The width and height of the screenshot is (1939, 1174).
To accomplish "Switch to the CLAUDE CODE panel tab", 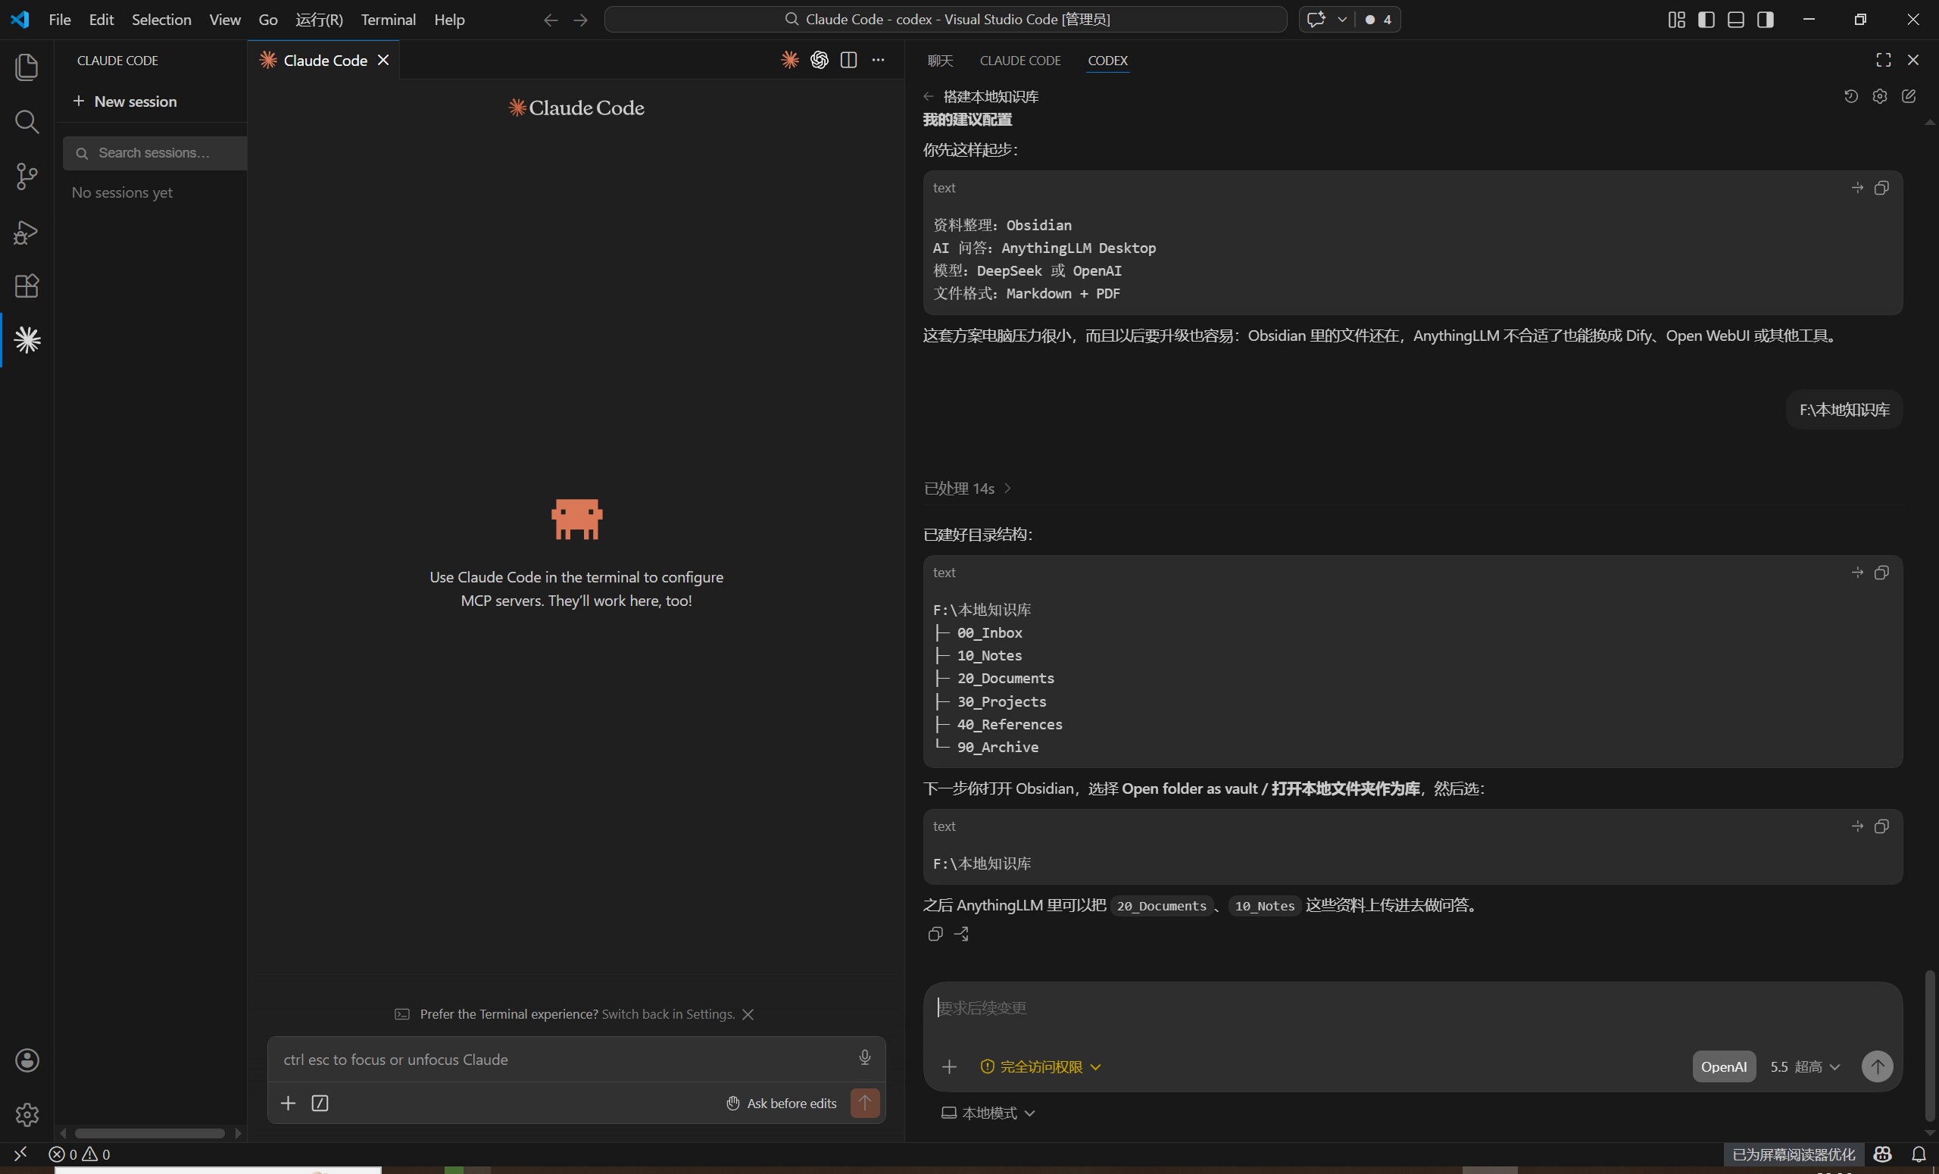I will (x=1019, y=61).
